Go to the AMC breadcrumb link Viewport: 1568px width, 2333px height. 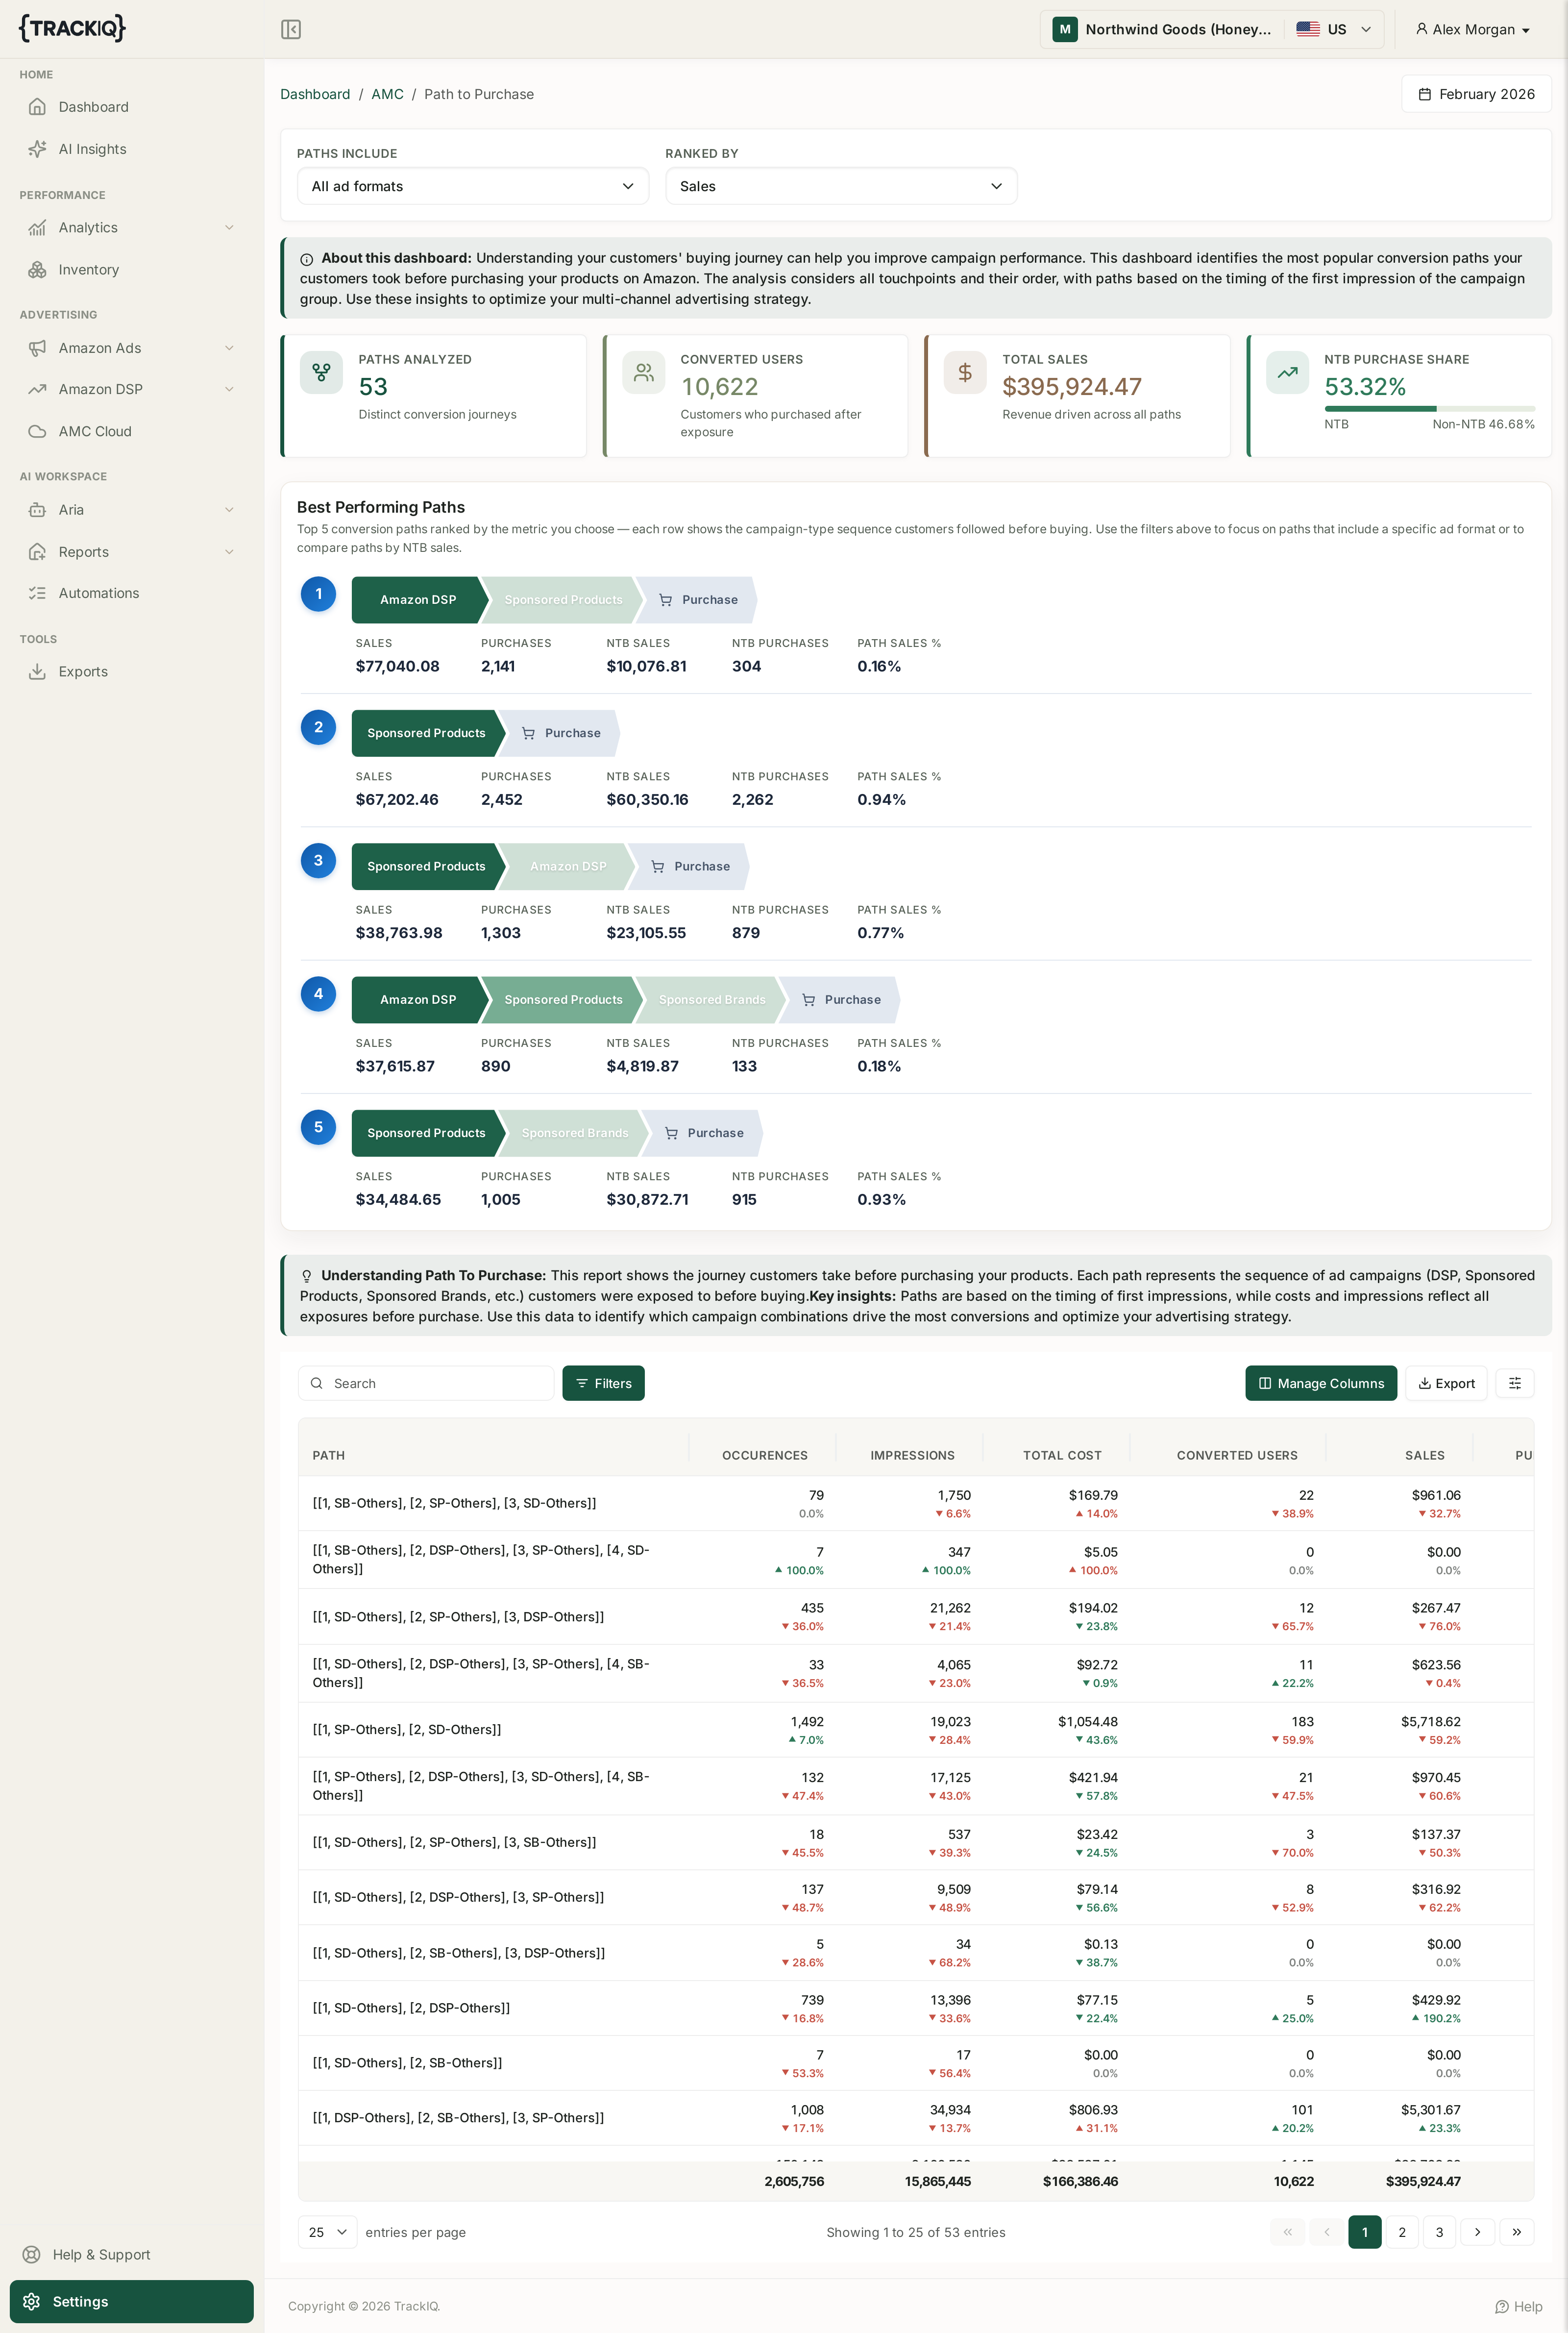[x=387, y=94]
